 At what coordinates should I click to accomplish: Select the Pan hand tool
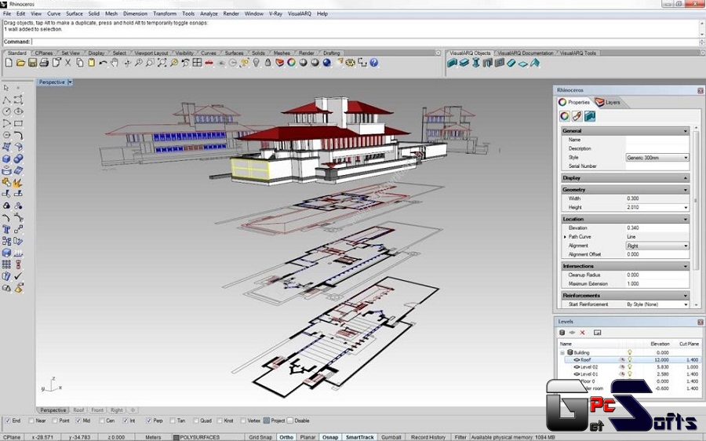tap(115, 63)
